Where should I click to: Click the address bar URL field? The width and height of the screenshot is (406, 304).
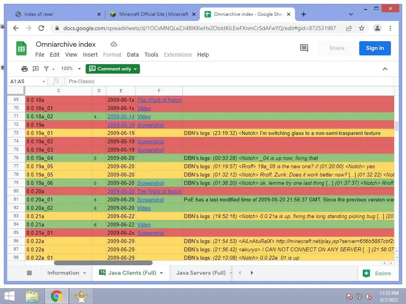tap(200, 28)
